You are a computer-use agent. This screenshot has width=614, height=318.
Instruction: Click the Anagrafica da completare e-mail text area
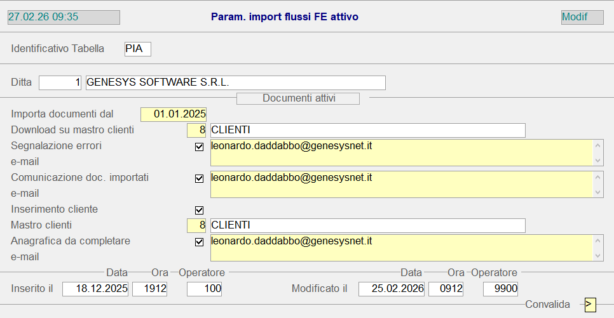tap(400, 248)
